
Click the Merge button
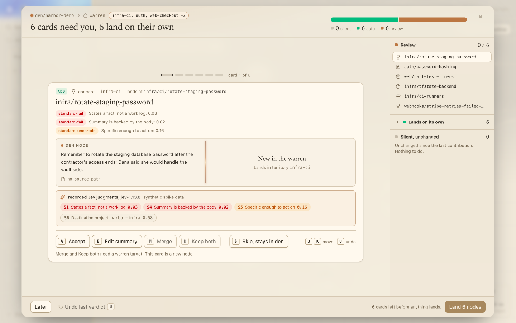coord(160,242)
